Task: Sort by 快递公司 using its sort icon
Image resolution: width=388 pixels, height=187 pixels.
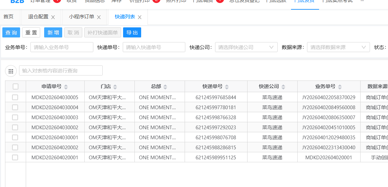Action: pyautogui.click(x=283, y=87)
